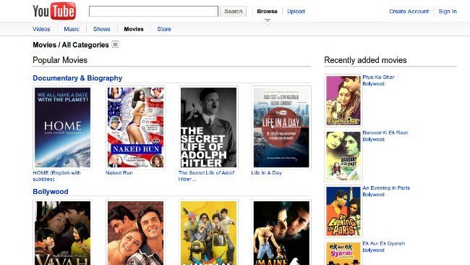Open The Secret Life of Adolph Hitler poster
Screen dimensions: 470x265
tap(208, 127)
